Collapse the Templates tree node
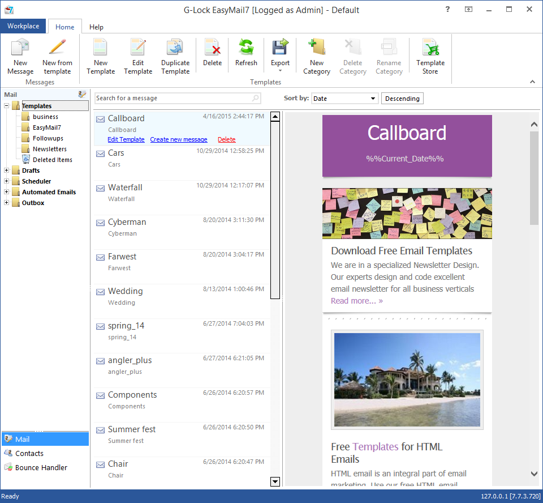 click(x=6, y=106)
